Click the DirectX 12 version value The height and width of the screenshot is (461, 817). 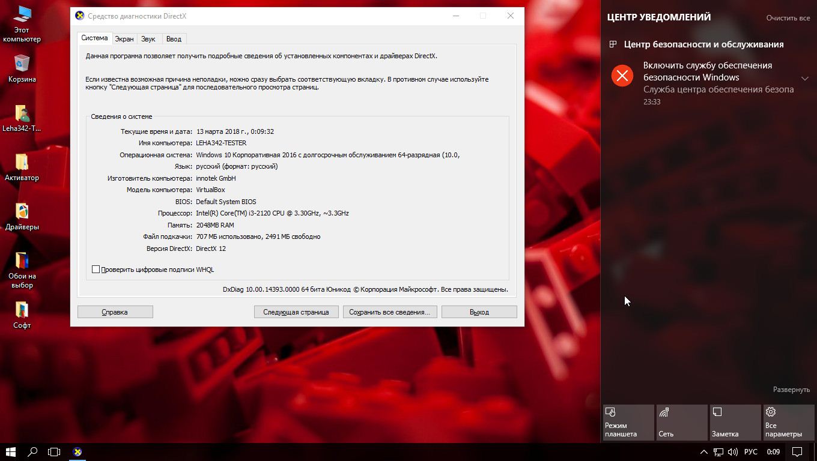point(211,249)
